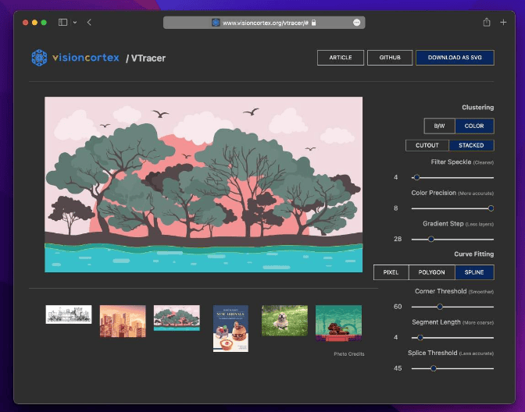Select PIXEL curve fitting mode

coord(391,272)
